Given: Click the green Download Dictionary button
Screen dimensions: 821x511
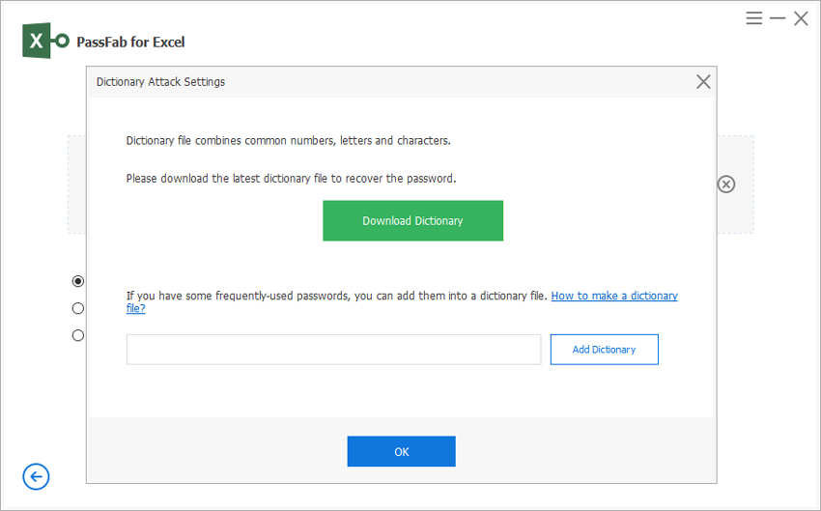Looking at the screenshot, I should [412, 220].
